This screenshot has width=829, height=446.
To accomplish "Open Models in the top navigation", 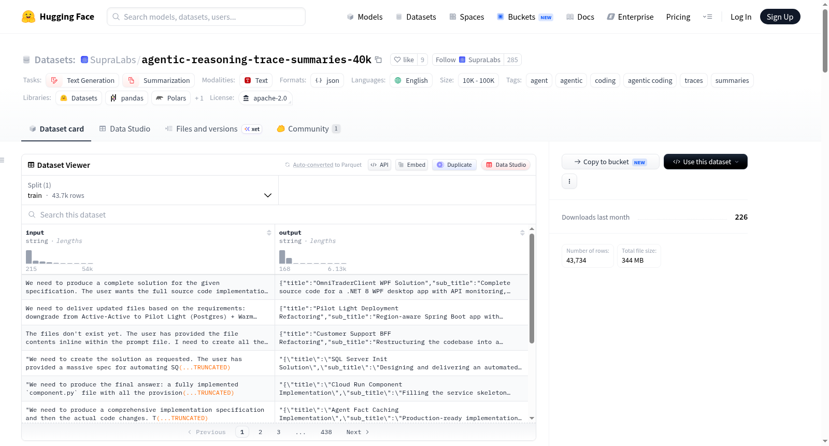I will point(365,17).
